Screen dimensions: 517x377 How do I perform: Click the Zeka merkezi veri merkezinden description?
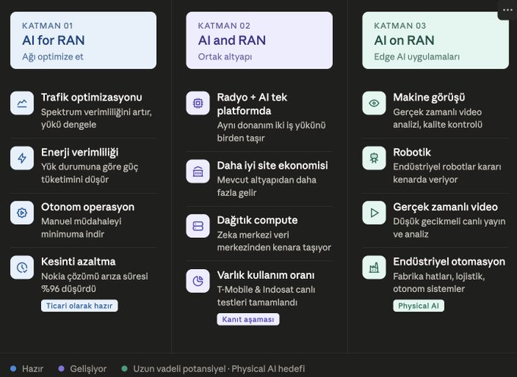click(x=274, y=241)
